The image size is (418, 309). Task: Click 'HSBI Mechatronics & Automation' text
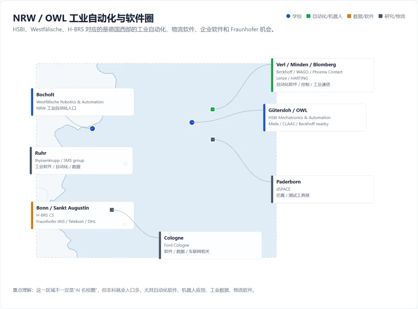pos(299,118)
